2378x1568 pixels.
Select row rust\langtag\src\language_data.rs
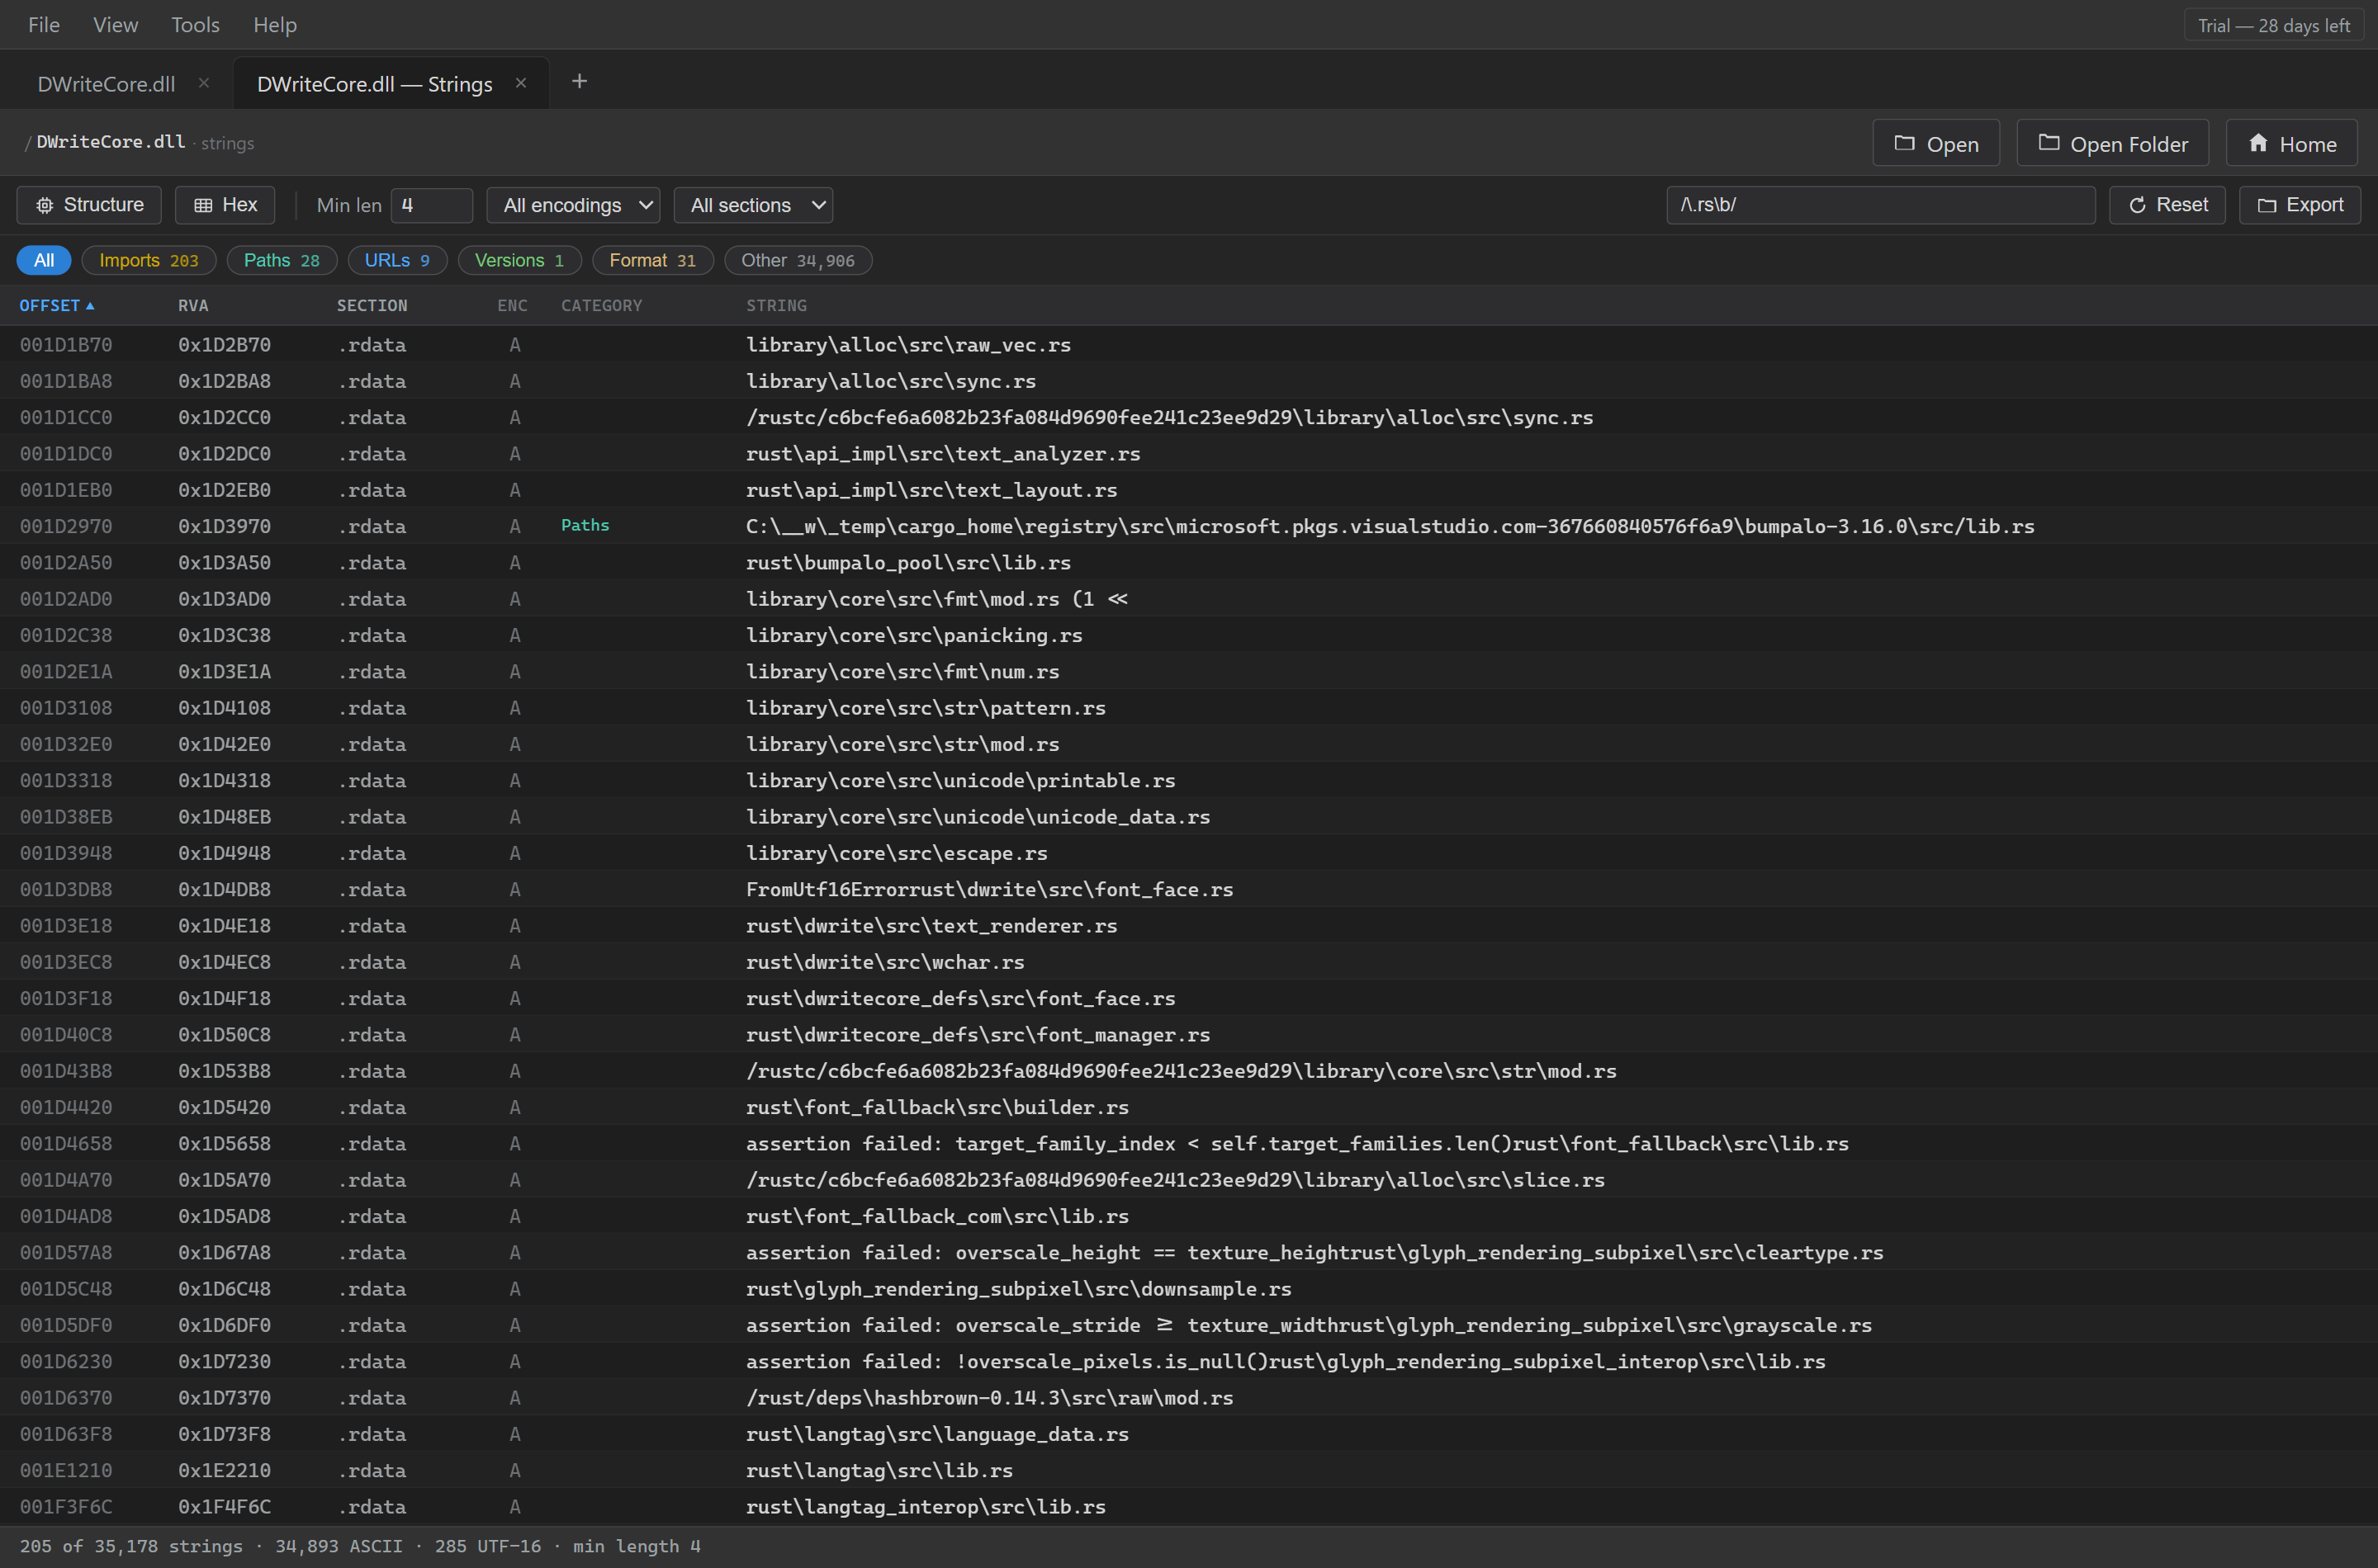1188,1434
